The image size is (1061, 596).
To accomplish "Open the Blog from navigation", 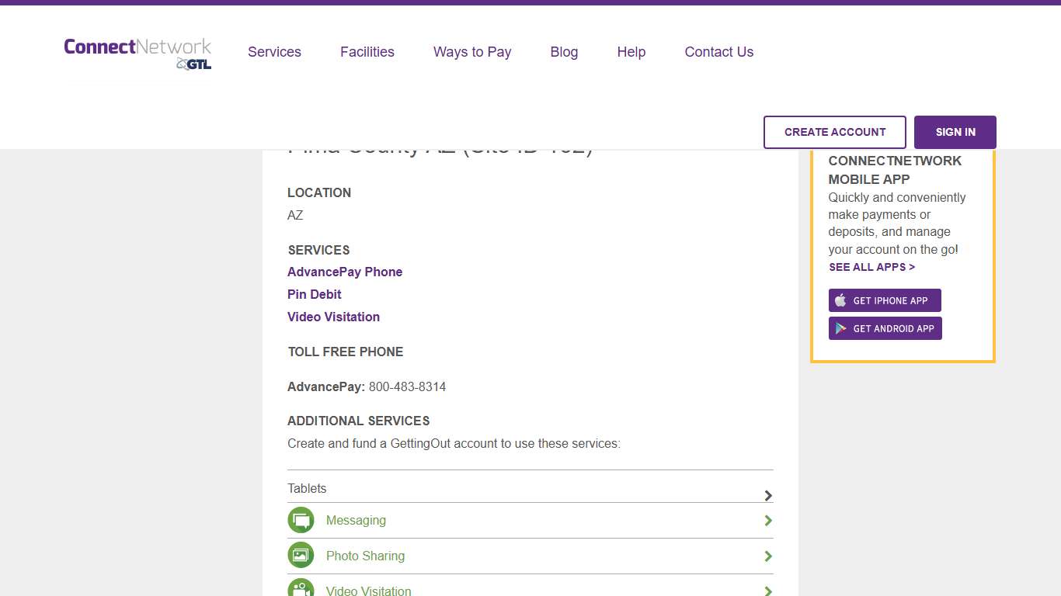I will click(x=564, y=52).
